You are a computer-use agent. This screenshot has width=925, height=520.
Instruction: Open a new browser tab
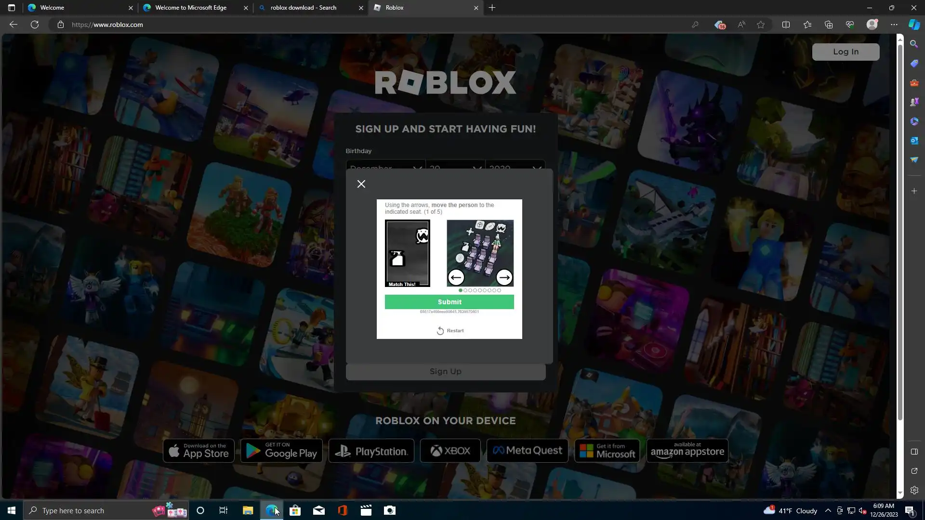(492, 8)
